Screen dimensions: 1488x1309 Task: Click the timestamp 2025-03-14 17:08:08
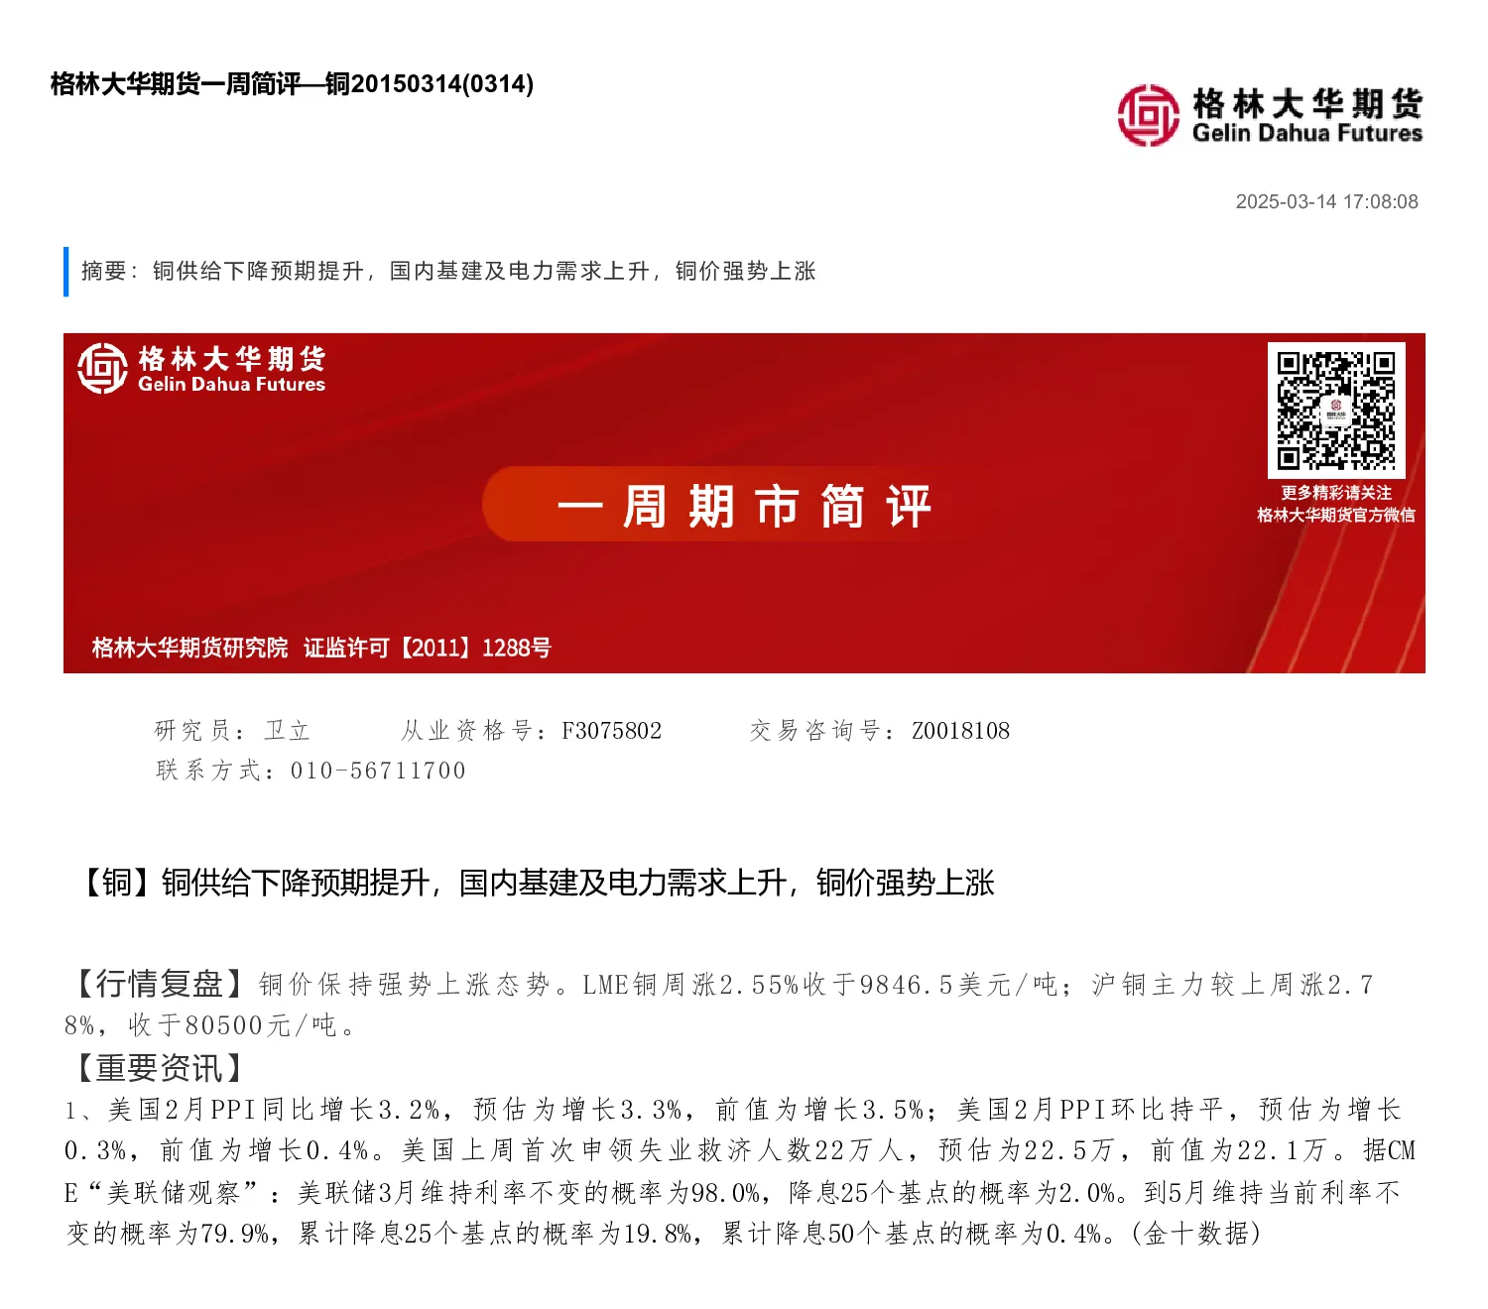click(x=1326, y=201)
